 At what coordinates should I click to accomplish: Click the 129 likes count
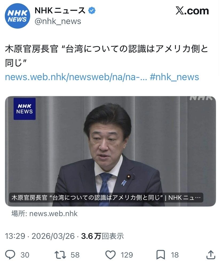pyautogui.click(x=127, y=255)
